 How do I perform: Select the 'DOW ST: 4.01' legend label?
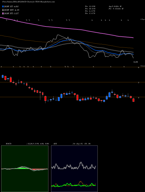point(11,6)
